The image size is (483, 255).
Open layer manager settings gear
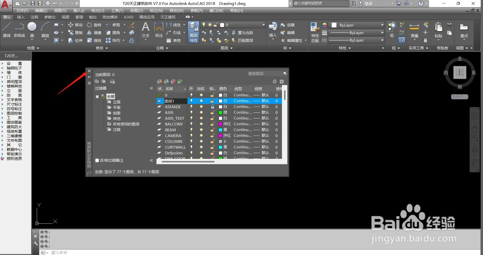pos(282,81)
